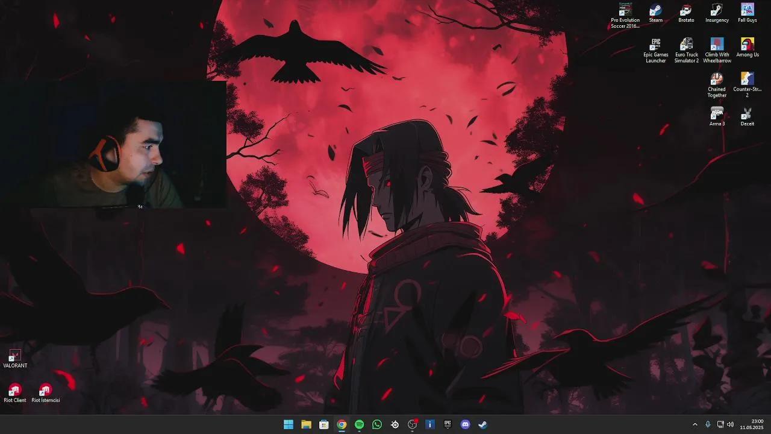The image size is (771, 434).
Task: Select the VALORANT desktop shortcut
Action: [x=15, y=359]
